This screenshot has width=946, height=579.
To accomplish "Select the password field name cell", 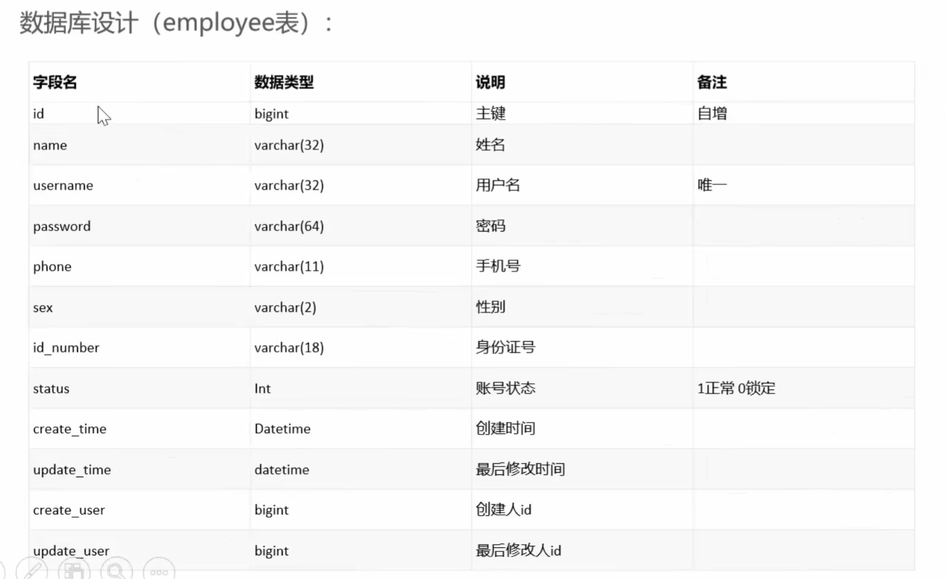I will point(62,226).
